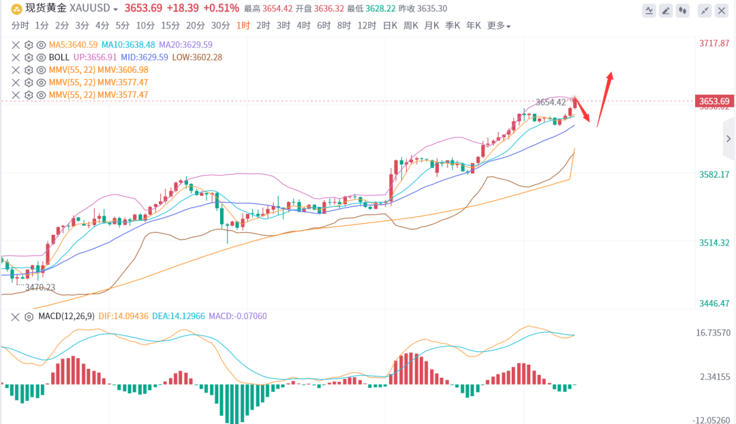The image size is (736, 424).
Task: Open the indicators line-chart icon
Action: click(649, 10)
